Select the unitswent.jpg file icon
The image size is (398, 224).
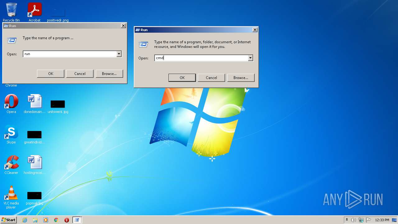tap(58, 106)
